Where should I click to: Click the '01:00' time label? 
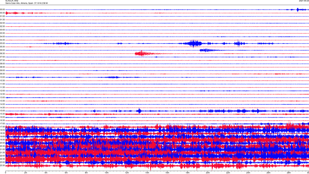[x=2, y=16]
